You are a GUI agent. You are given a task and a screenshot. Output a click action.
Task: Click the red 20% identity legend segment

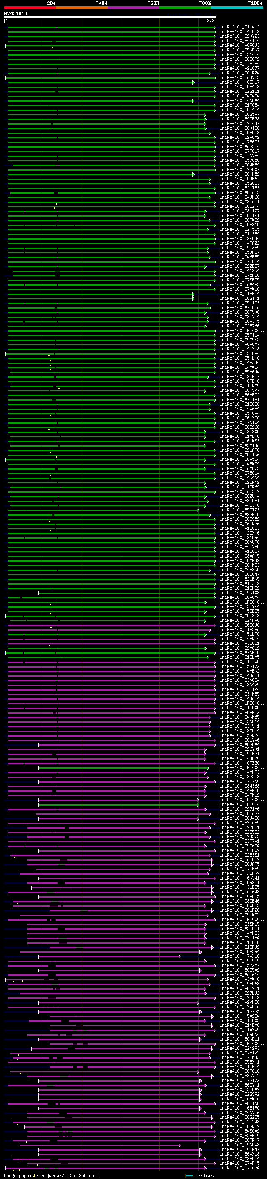[30, 8]
